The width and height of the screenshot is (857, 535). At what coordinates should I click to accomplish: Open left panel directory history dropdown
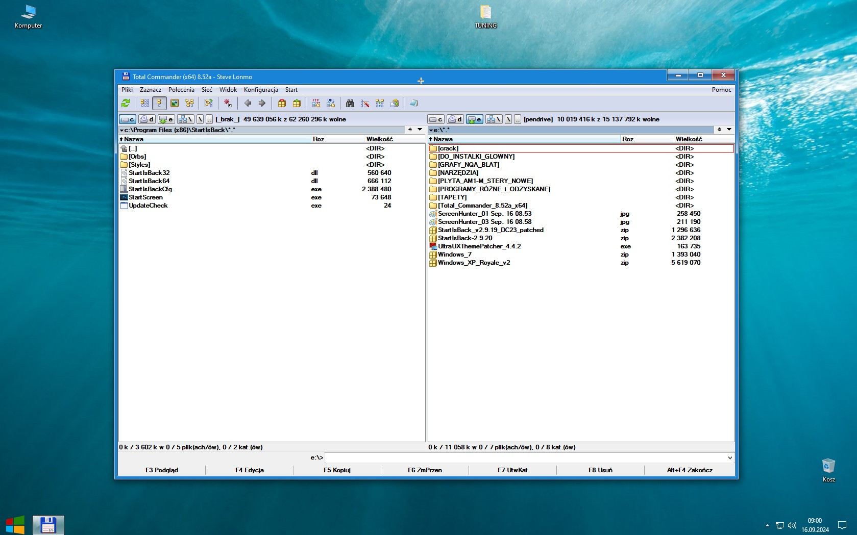click(420, 130)
